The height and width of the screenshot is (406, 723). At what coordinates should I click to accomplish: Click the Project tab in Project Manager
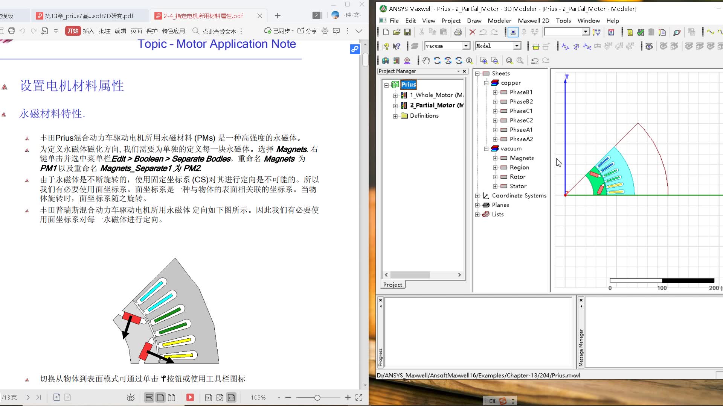tap(392, 285)
